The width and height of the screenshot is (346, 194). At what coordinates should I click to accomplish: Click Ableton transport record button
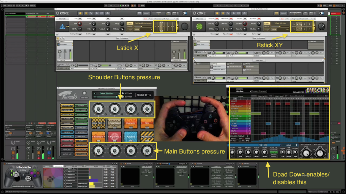click(x=126, y=5)
